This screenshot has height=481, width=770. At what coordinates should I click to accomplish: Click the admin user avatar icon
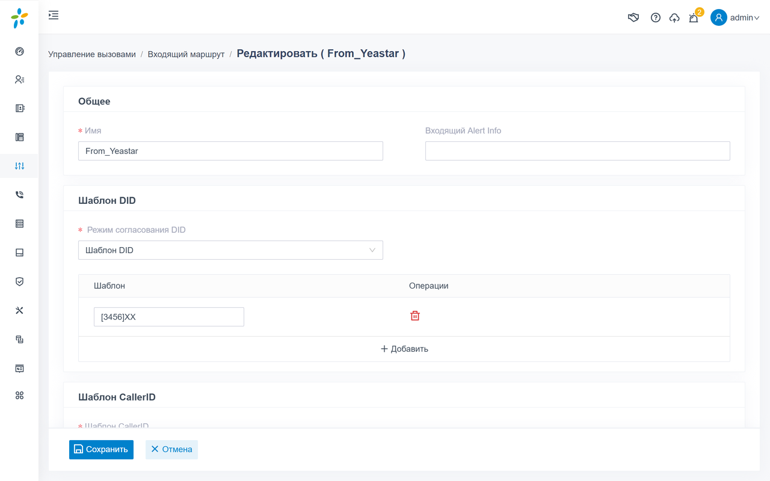(719, 17)
